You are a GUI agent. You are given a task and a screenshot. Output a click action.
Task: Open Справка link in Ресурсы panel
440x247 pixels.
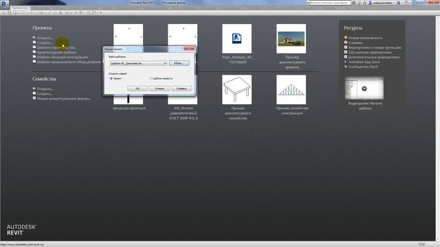tap(355, 43)
